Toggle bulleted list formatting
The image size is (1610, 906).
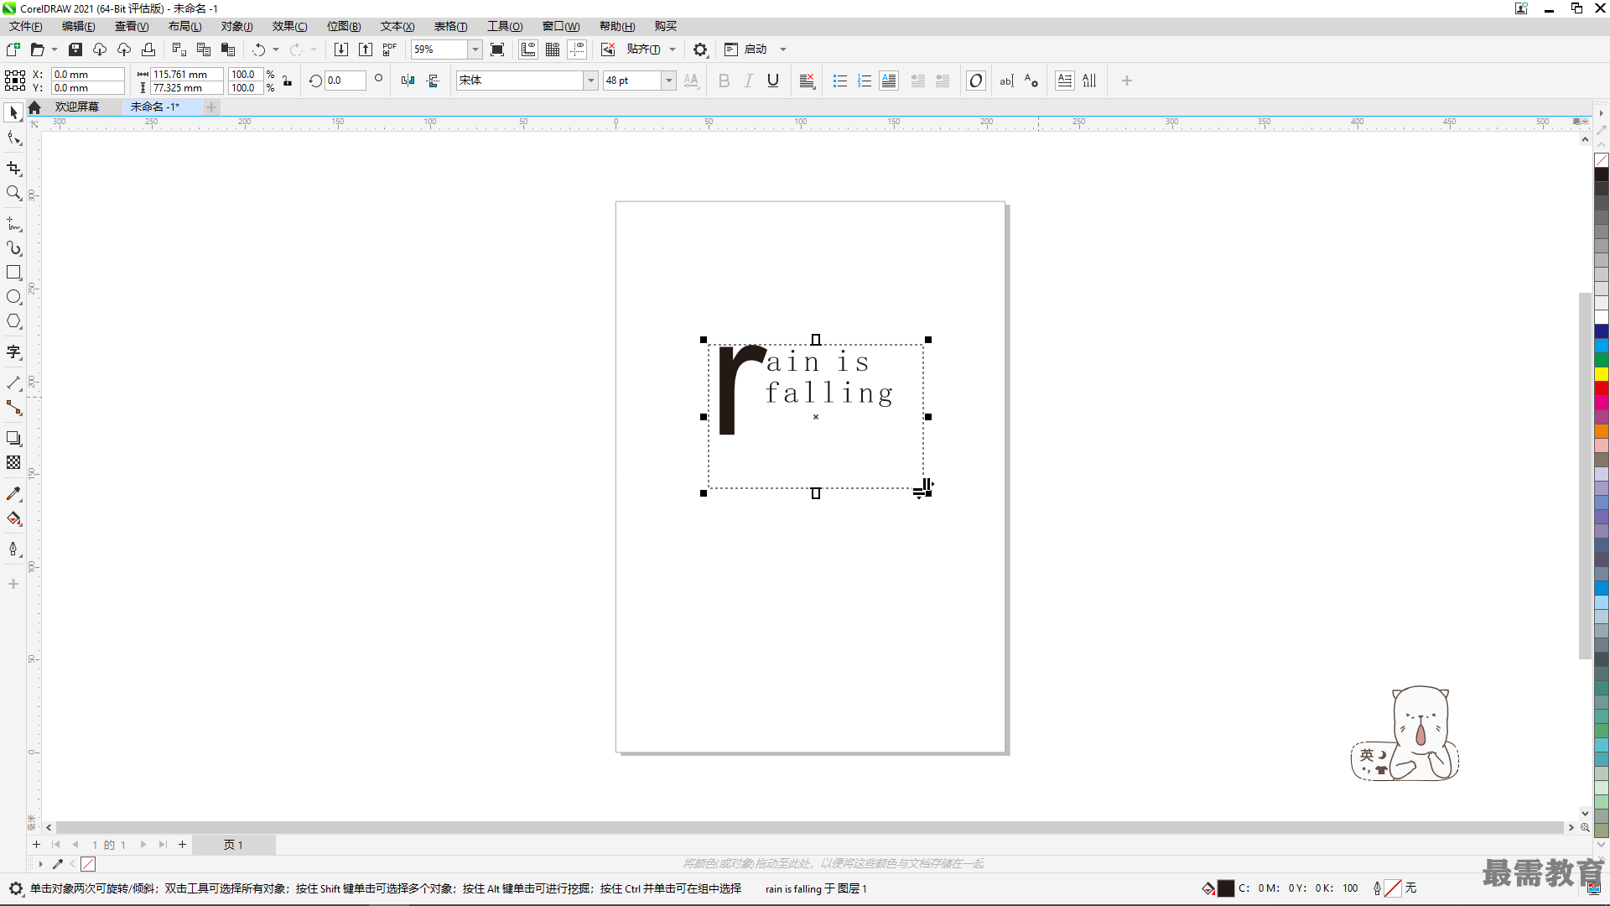[x=840, y=81]
